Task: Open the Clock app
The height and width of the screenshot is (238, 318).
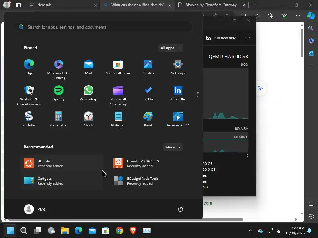Action: click(89, 119)
